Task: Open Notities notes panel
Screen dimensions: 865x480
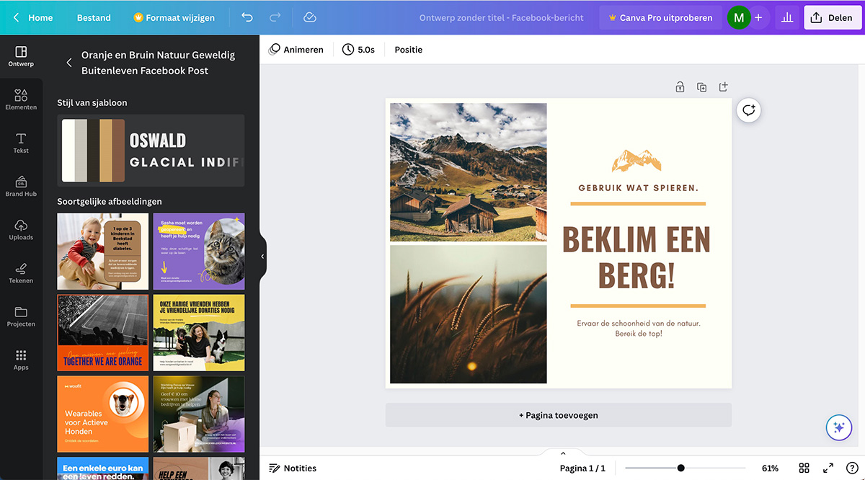Action: pyautogui.click(x=293, y=468)
